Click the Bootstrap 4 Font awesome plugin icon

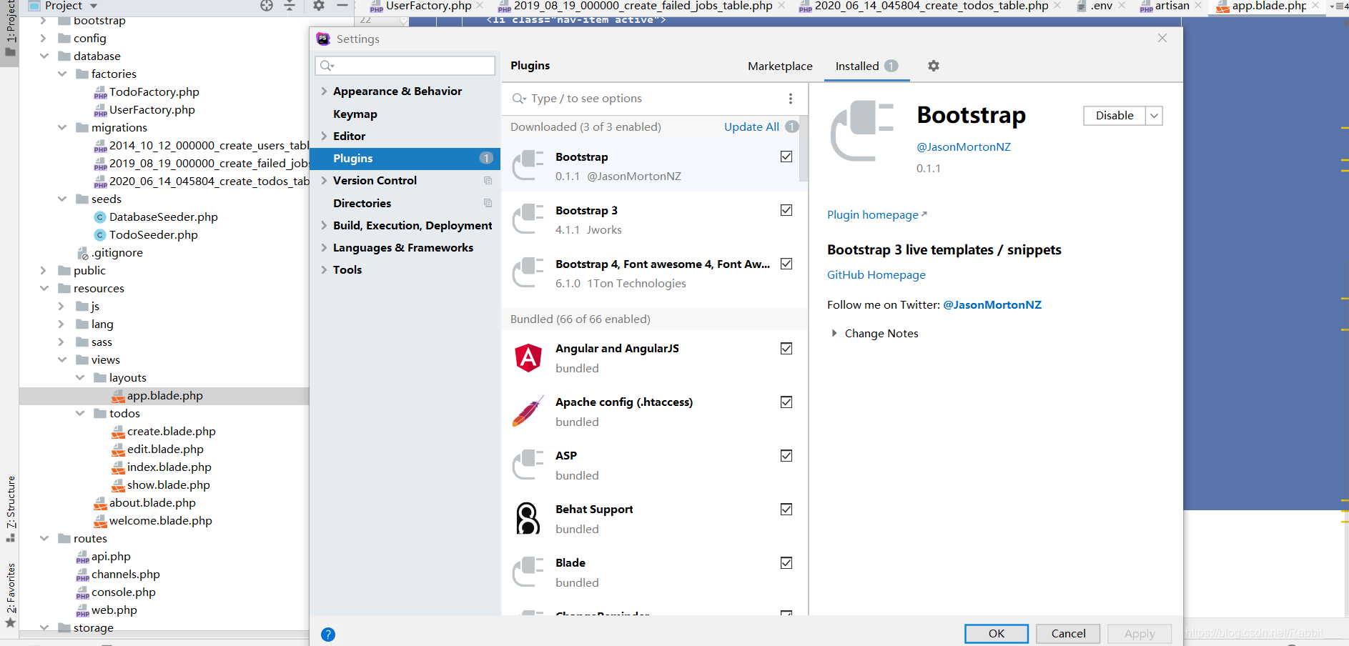pos(528,273)
